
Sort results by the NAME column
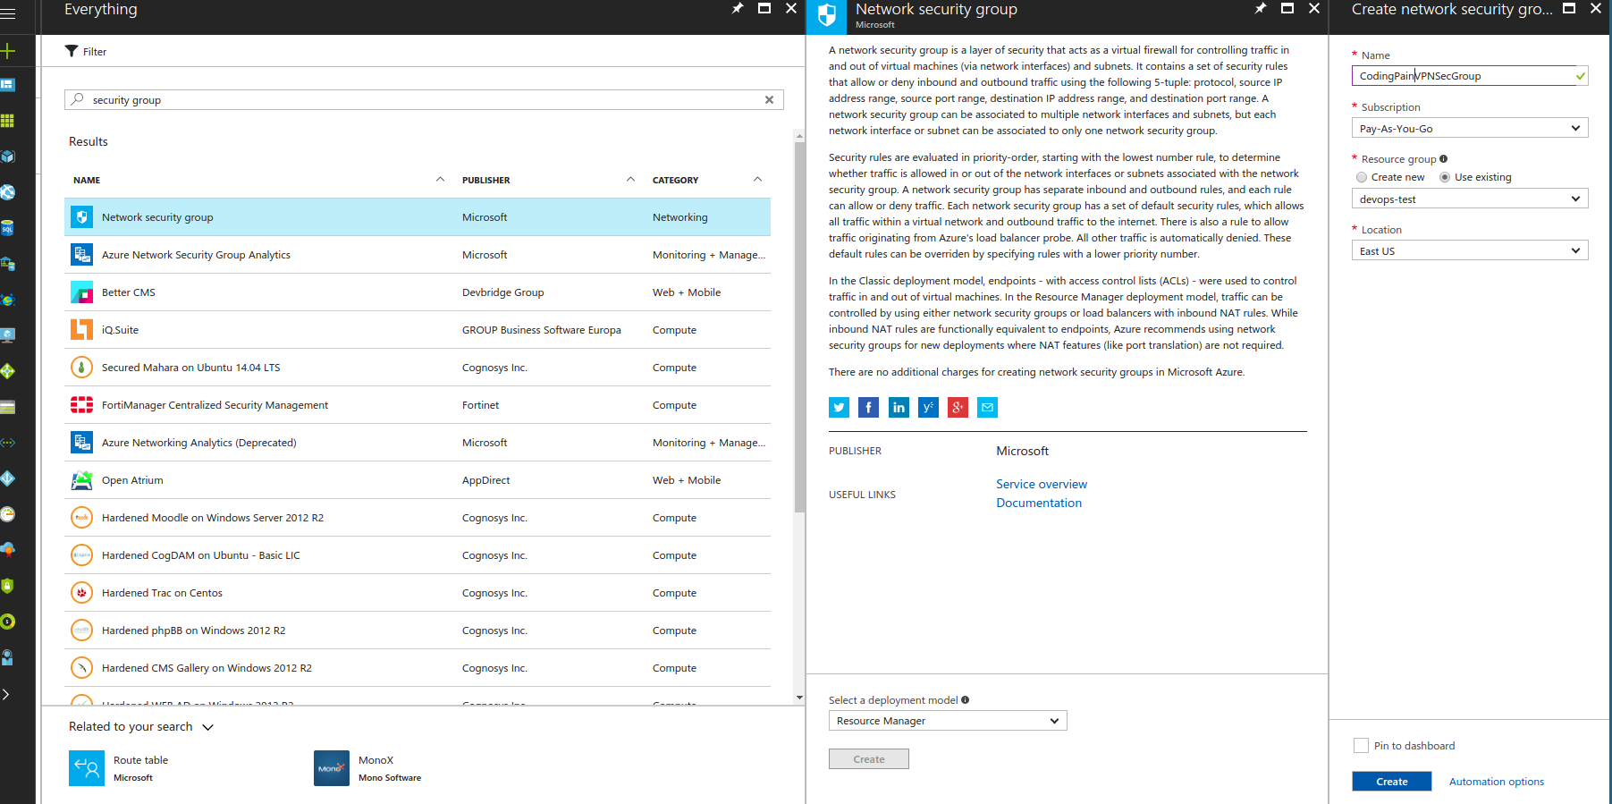pyautogui.click(x=87, y=180)
